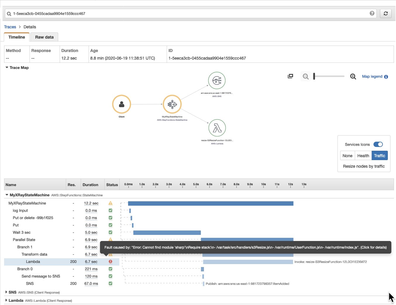This screenshot has height=305, width=396.
Task: Expand the SNS Client Response group
Action: (x=6, y=292)
